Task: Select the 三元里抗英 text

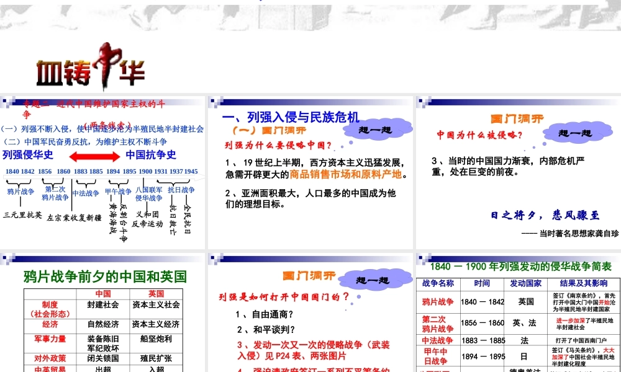Action: pos(22,215)
